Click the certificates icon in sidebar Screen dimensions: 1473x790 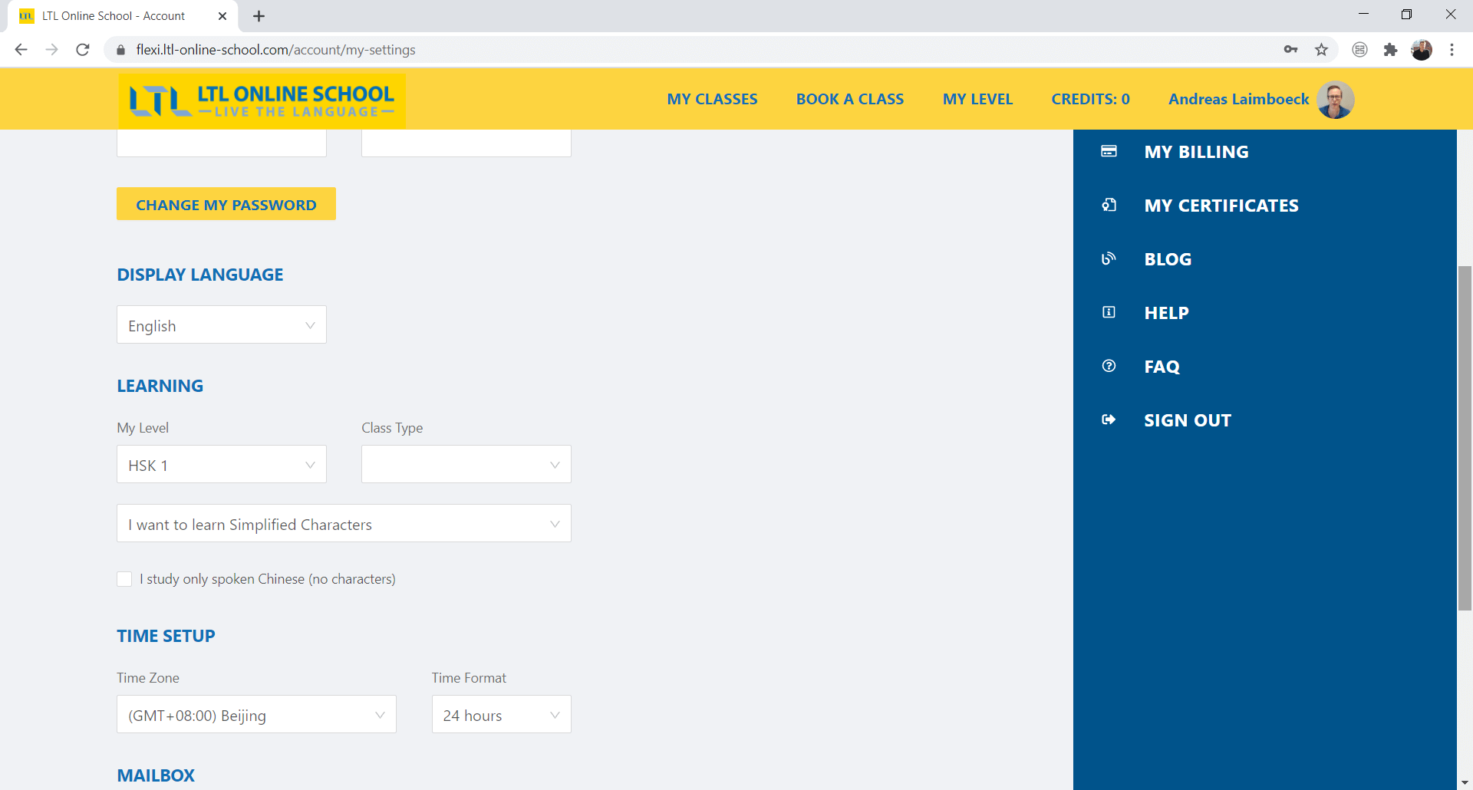[x=1109, y=205]
